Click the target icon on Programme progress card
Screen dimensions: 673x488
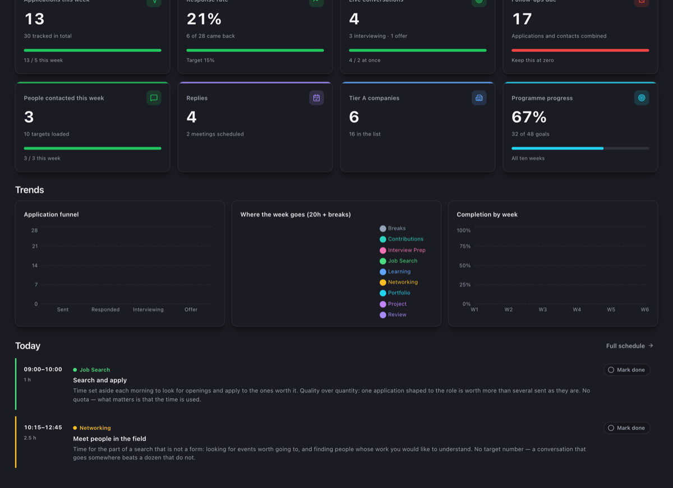tap(642, 98)
